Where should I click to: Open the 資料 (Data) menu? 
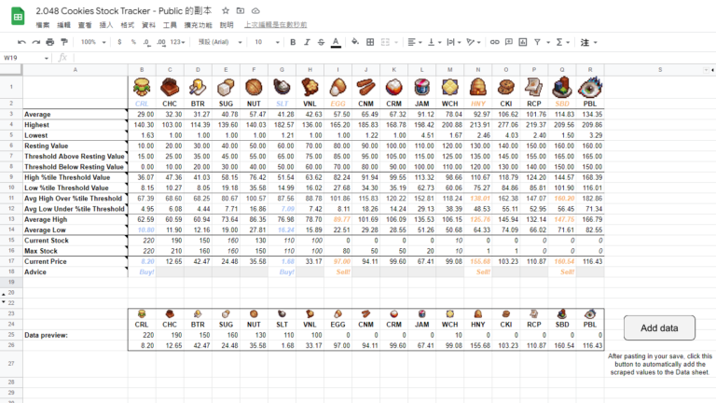[148, 24]
